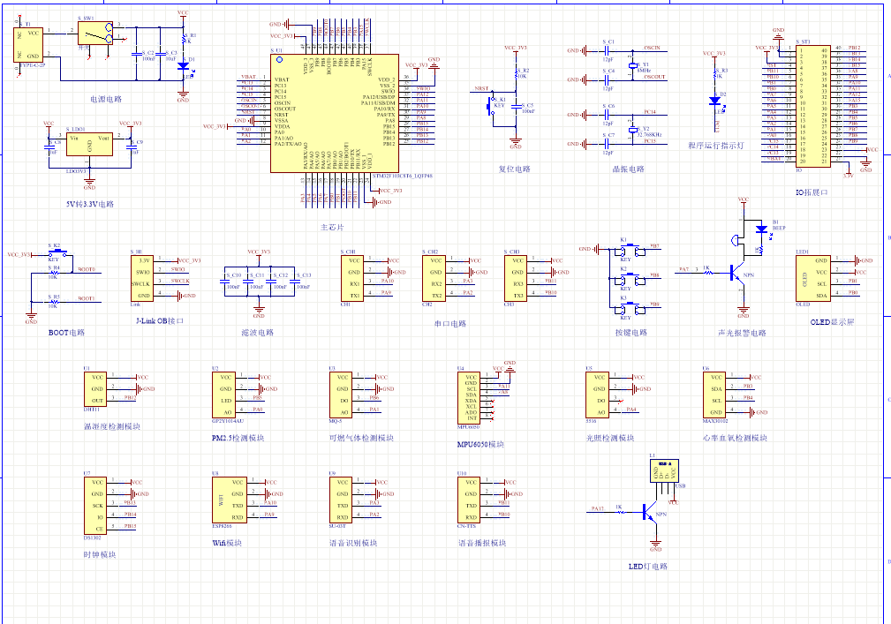
Task: Select the S_K1 reset key button symbol
Action: click(493, 103)
